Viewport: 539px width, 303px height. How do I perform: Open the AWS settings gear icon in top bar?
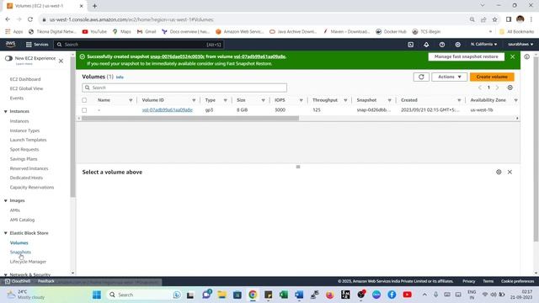tap(457, 45)
